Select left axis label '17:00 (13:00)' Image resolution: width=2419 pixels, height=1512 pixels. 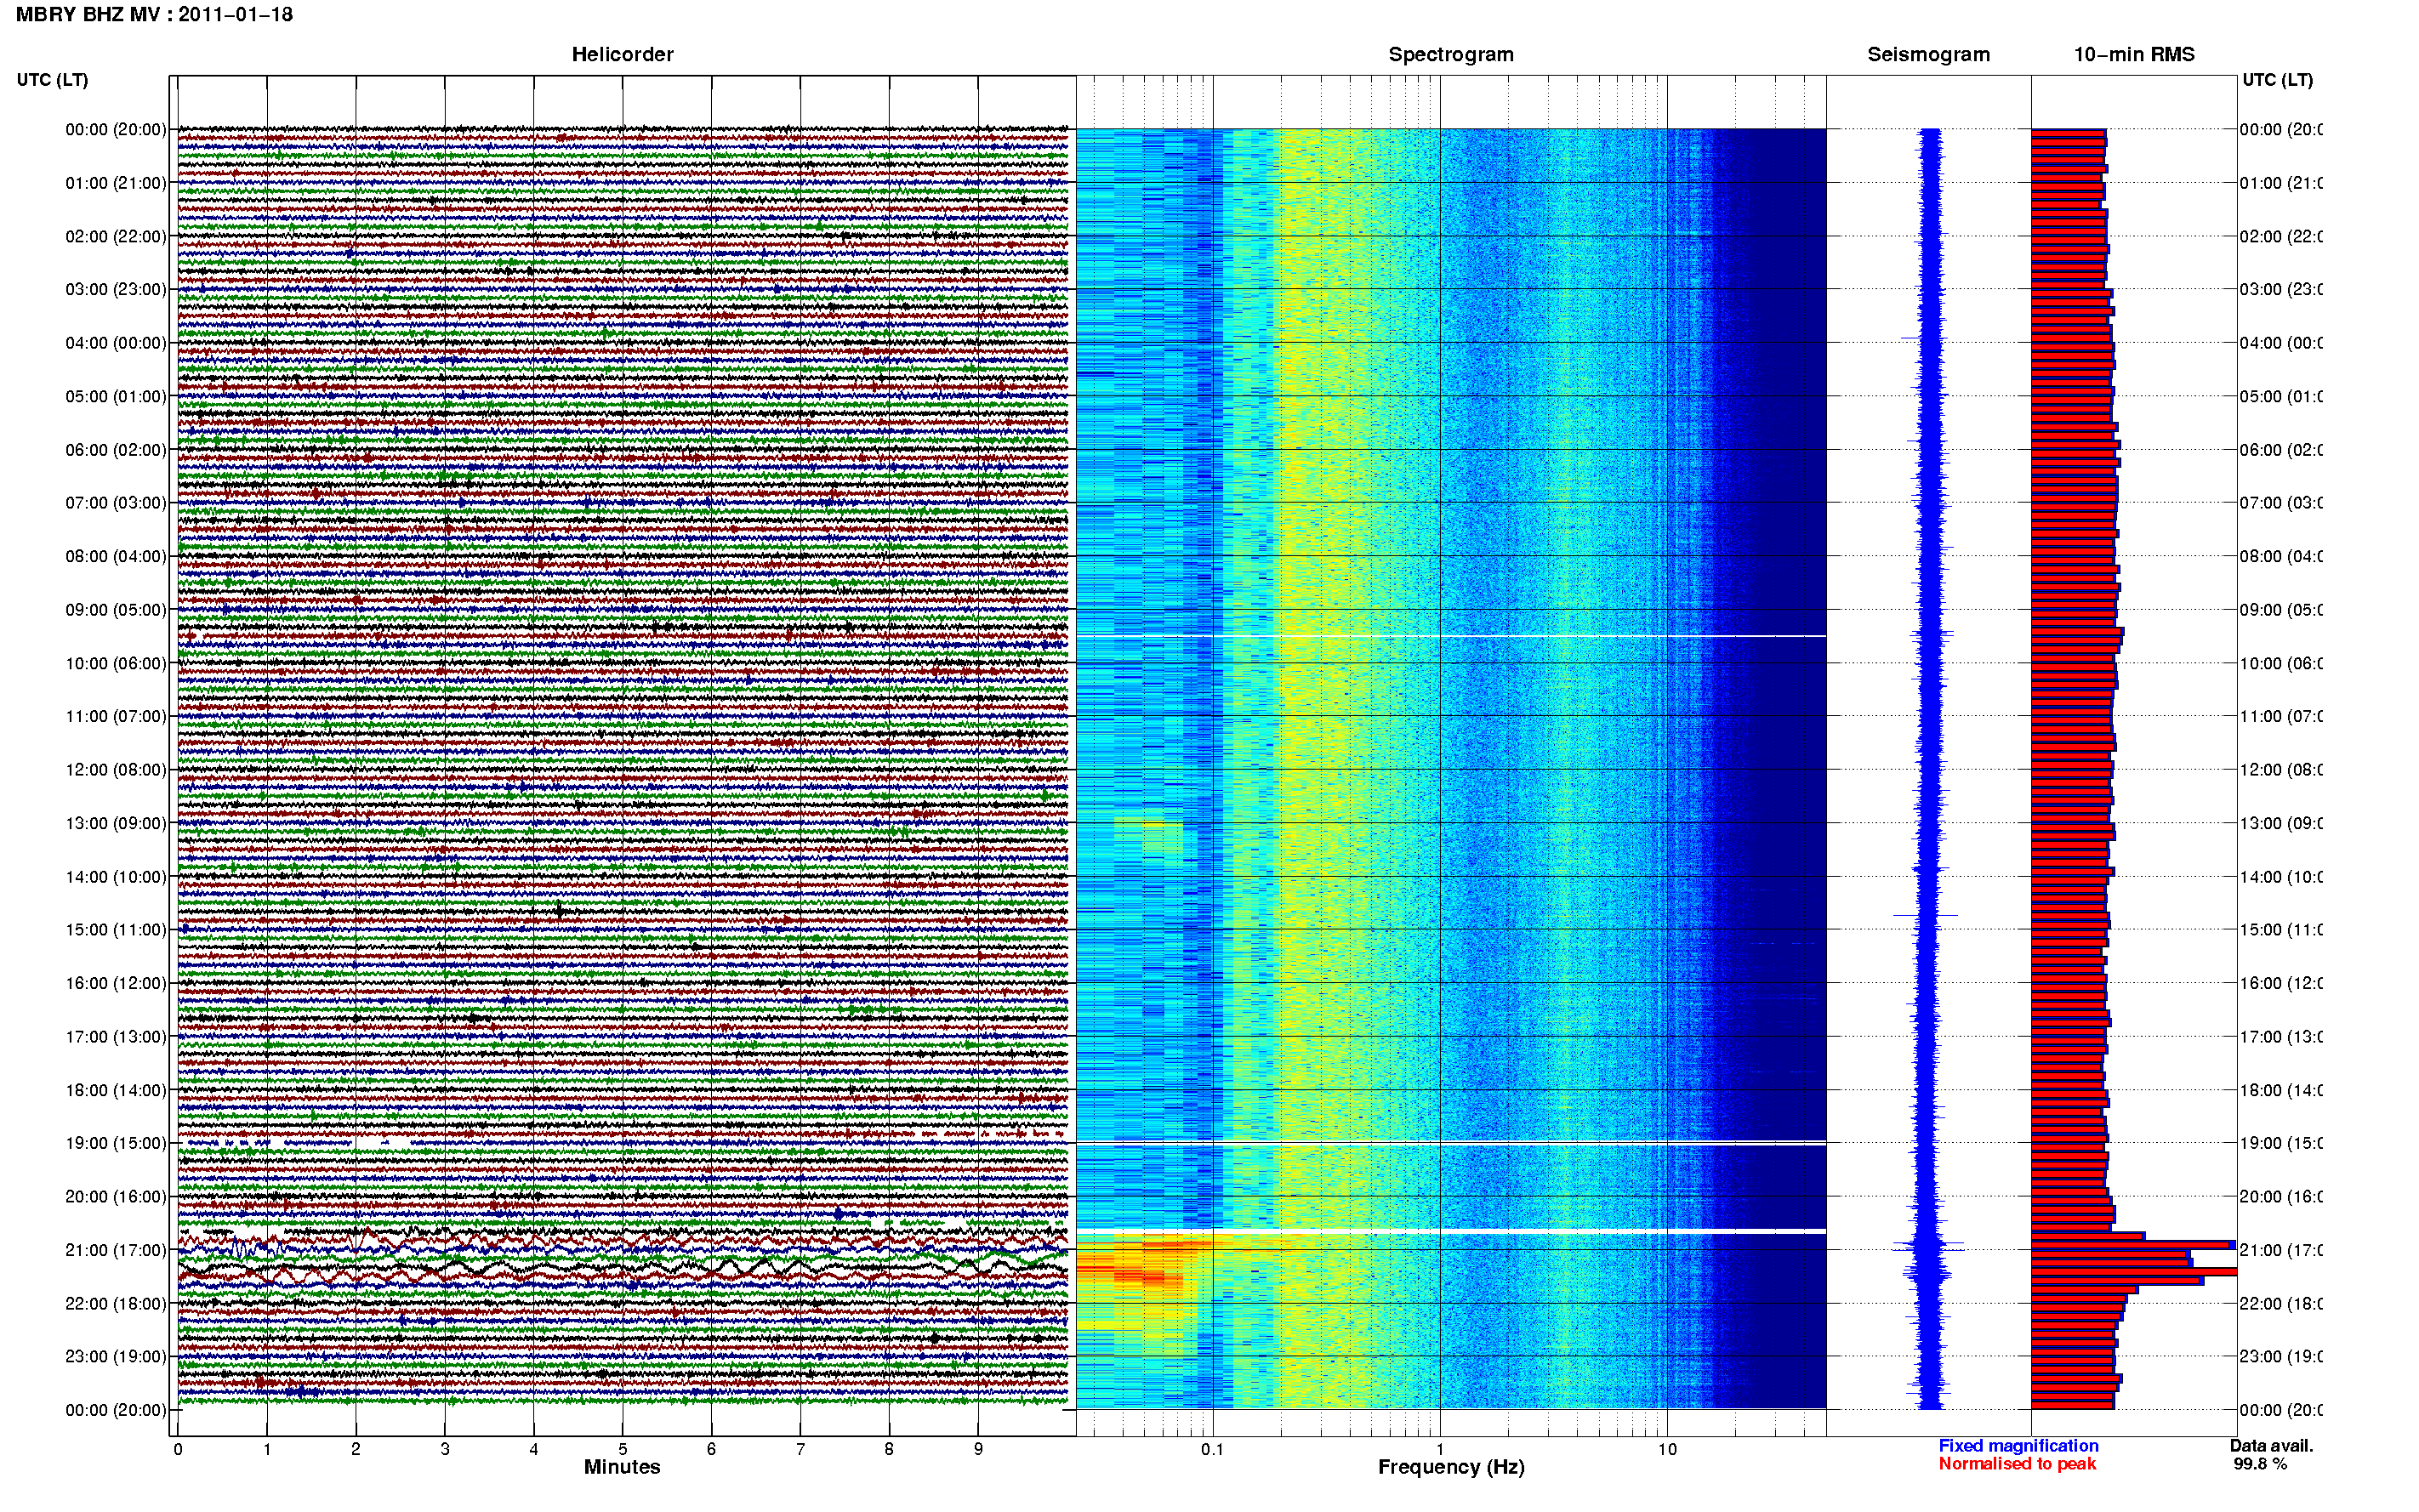coord(116,1037)
